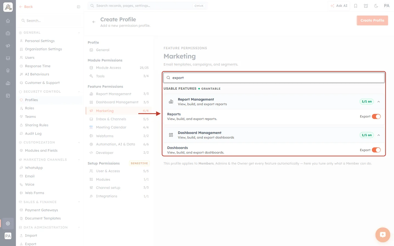The image size is (394, 246).
Task: Select Automation, AI & Data tab
Action: (x=118, y=144)
